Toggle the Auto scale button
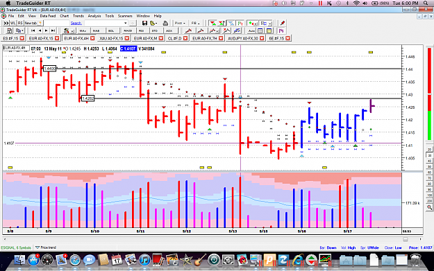434x271 pixels. click(x=251, y=30)
